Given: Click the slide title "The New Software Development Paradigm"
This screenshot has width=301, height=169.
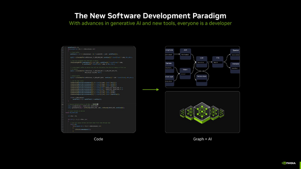Looking at the screenshot, I should coord(150,16).
